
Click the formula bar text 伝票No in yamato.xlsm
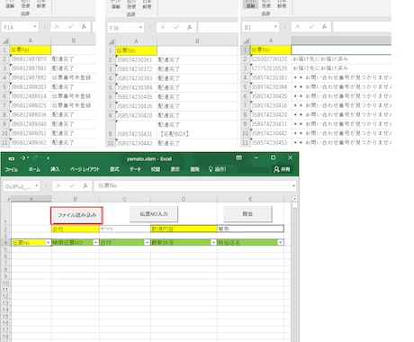coord(107,185)
